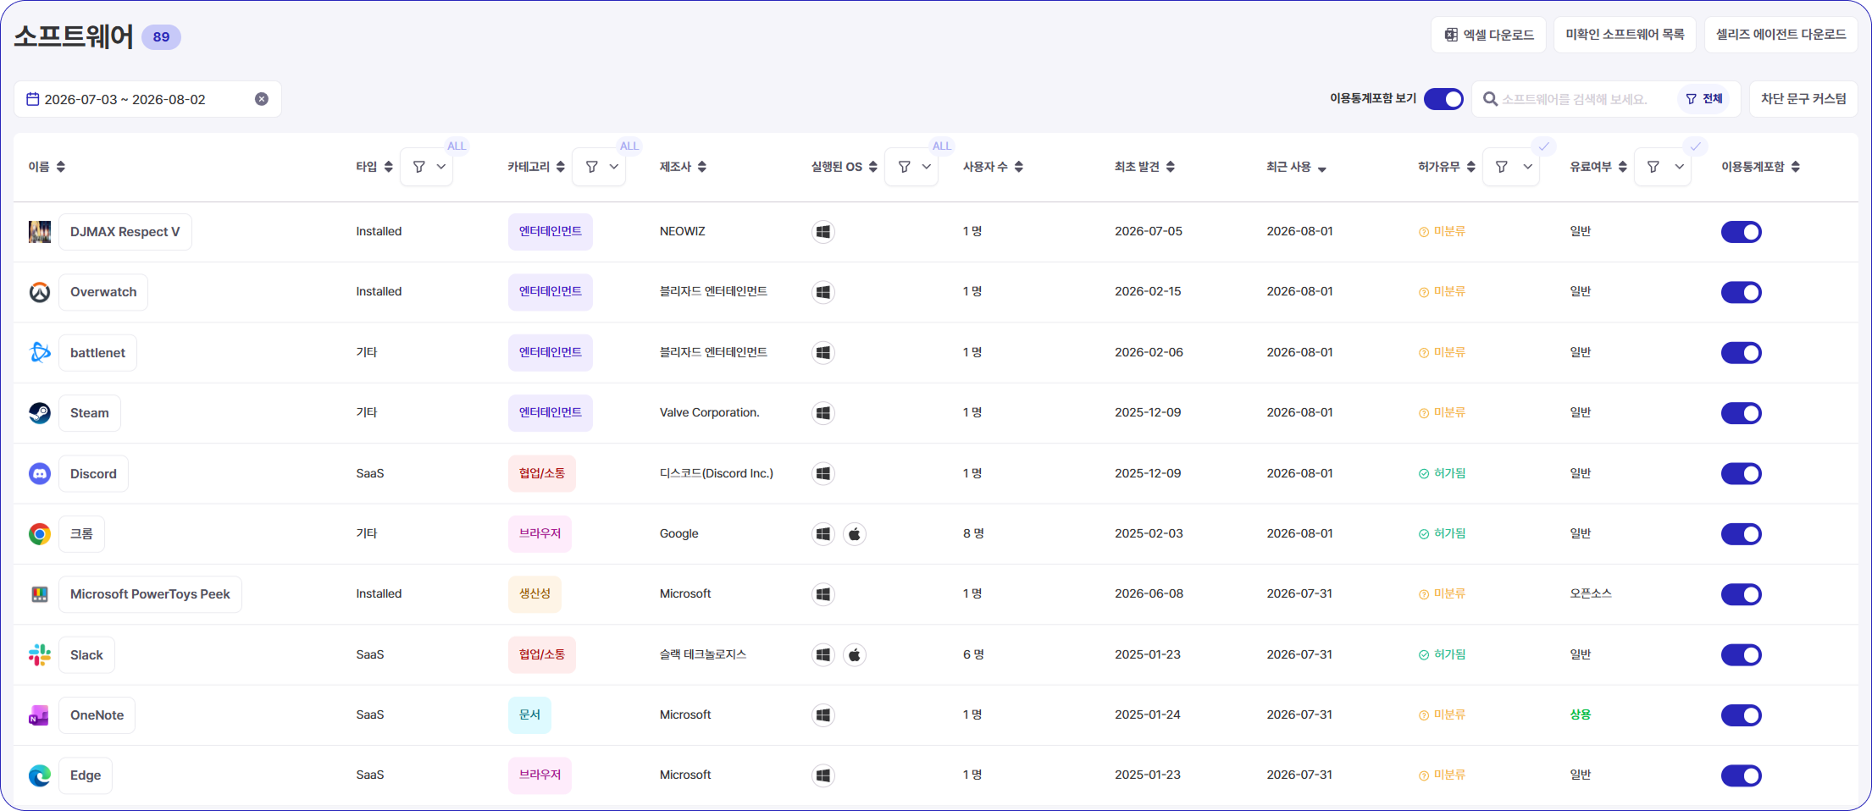
Task: Open the 허가유무 column filter dropdown
Action: (1511, 167)
